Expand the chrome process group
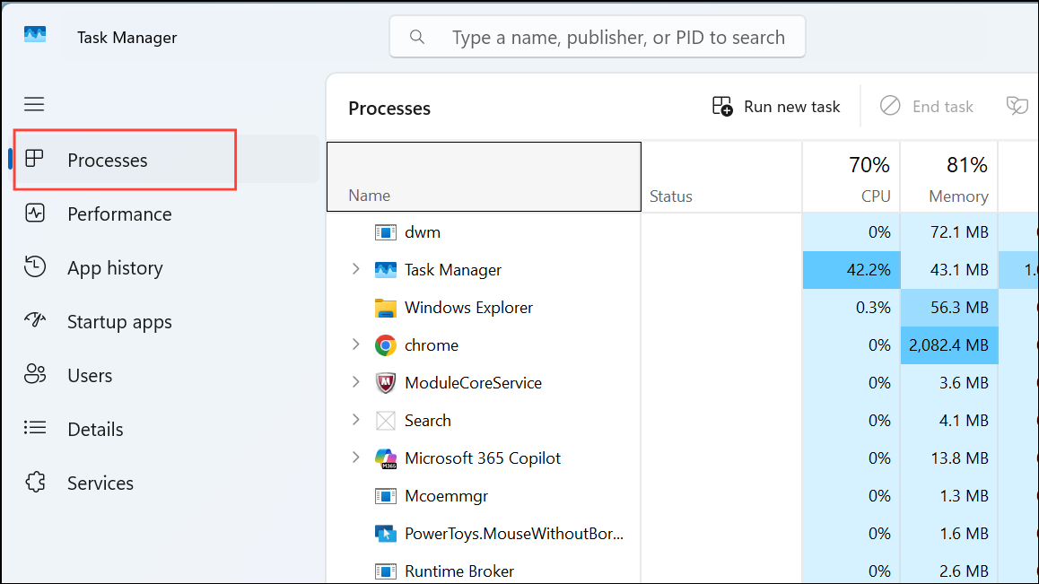The image size is (1039, 584). click(356, 344)
